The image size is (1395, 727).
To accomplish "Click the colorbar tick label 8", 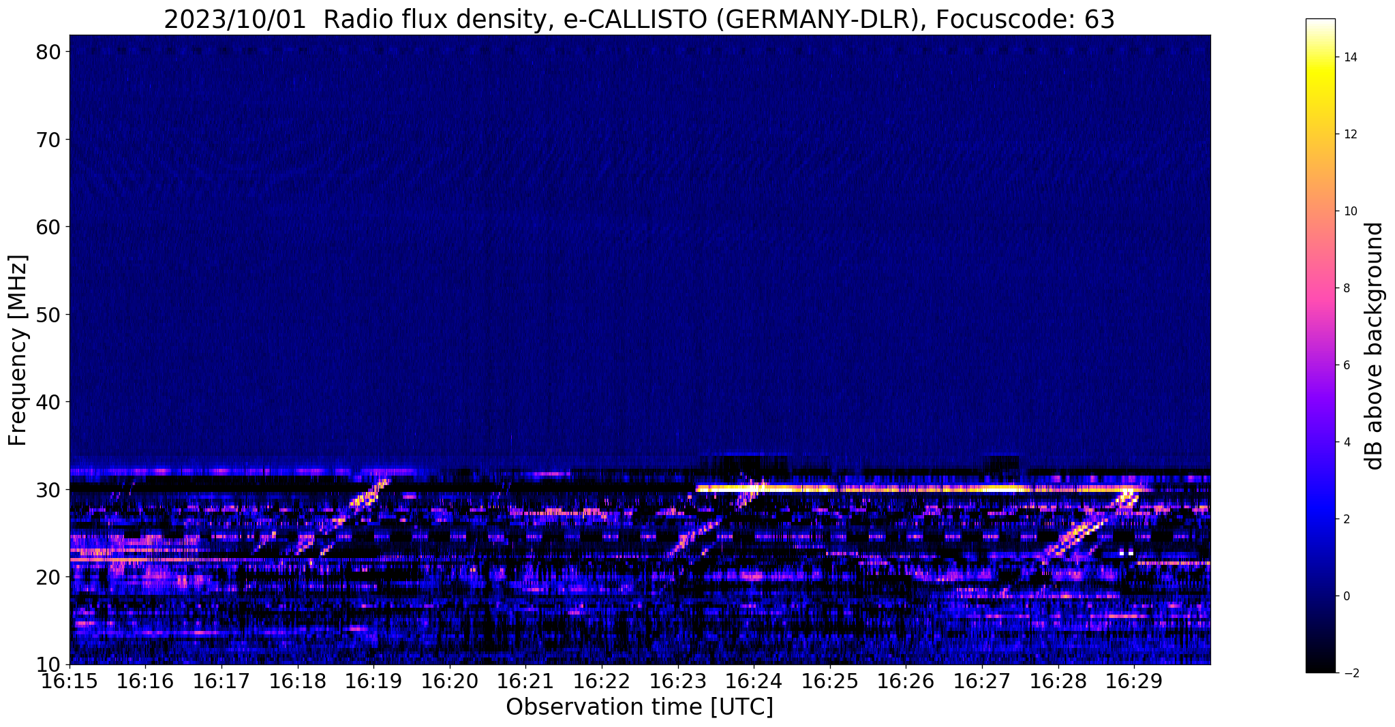I will pos(1347,288).
